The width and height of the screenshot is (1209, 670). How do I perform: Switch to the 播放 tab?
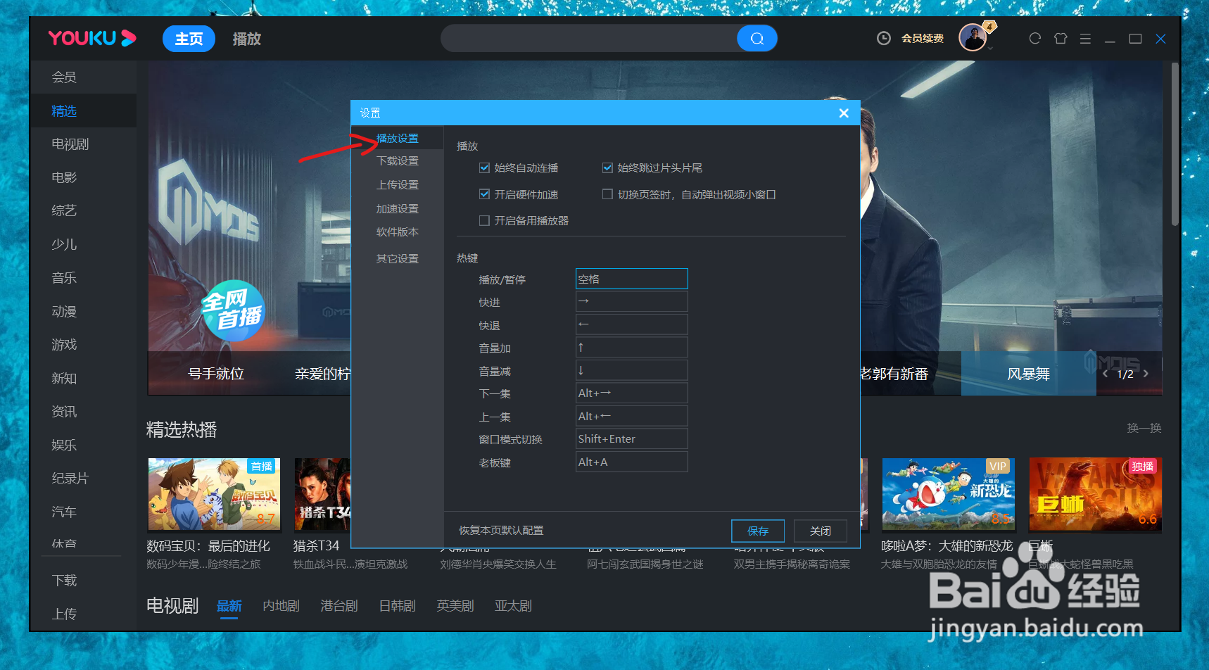247,39
